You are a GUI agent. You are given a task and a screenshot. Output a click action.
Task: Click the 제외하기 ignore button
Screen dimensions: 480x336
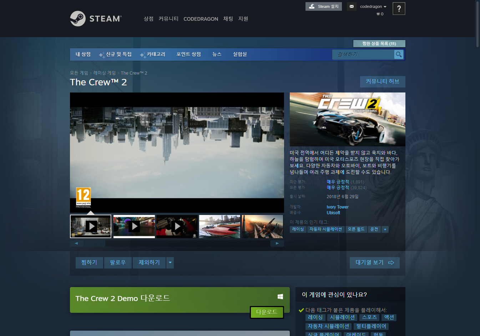(x=149, y=262)
